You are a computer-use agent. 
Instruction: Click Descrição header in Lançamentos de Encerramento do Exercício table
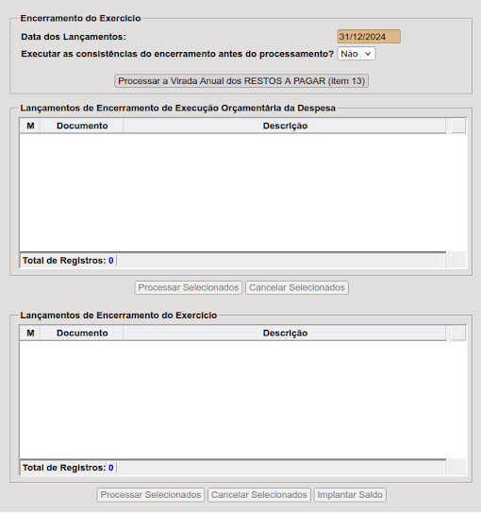click(285, 333)
